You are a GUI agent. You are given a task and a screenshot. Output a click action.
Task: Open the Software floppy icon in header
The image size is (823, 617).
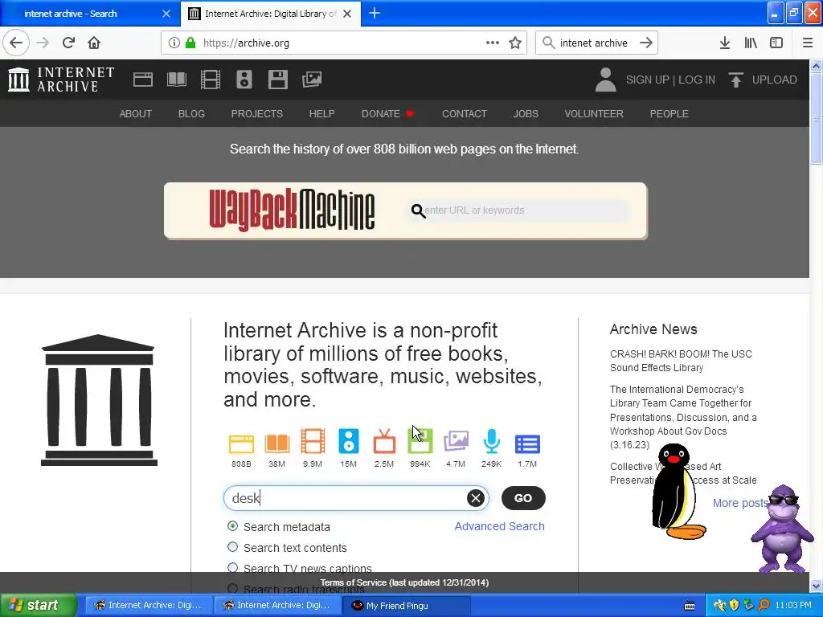[x=277, y=80]
